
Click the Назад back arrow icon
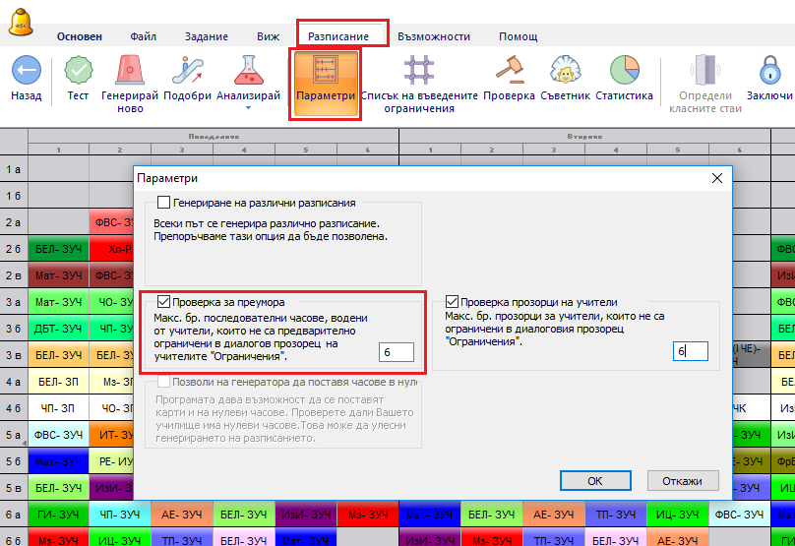click(26, 71)
